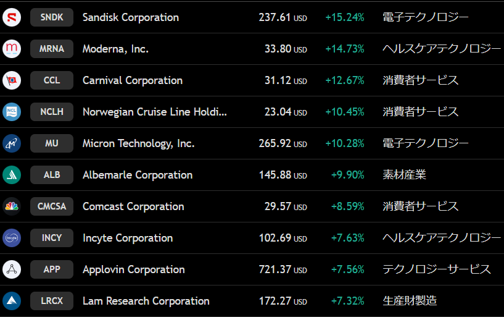
Task: Click the Comcast peacock logo icon
Action: pyautogui.click(x=12, y=206)
